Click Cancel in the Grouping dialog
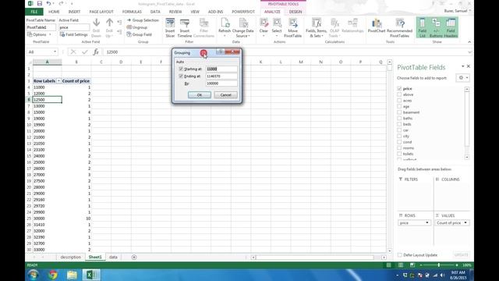This screenshot has width=499, height=281. pos(225,95)
